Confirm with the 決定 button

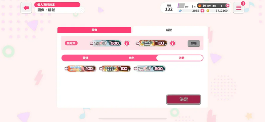[x=184, y=99]
